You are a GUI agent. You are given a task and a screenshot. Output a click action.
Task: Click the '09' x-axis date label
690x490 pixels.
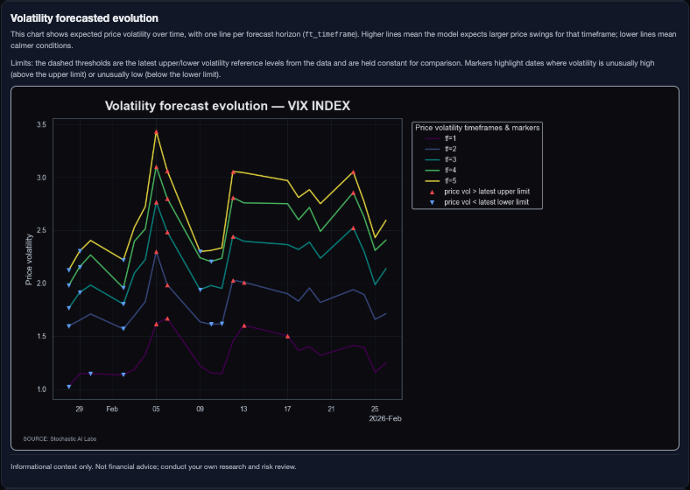[201, 409]
